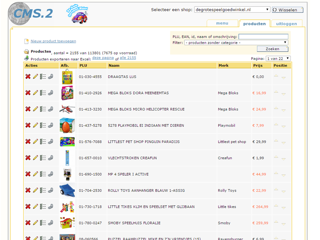Viewport: 320px width, 240px height.
Task: Delete MP 4 SPELER I ACTIVE product
Action: 28,174
